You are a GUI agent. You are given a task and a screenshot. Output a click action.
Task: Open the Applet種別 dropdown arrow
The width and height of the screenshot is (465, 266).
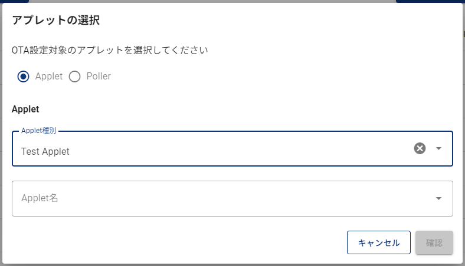438,148
